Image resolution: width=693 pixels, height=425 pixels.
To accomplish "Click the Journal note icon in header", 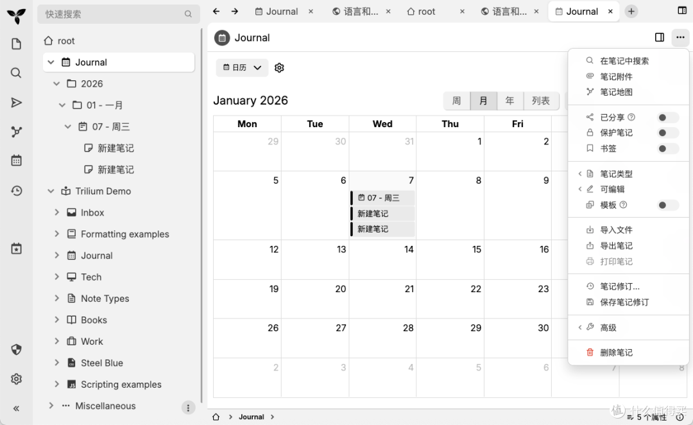I will click(222, 38).
